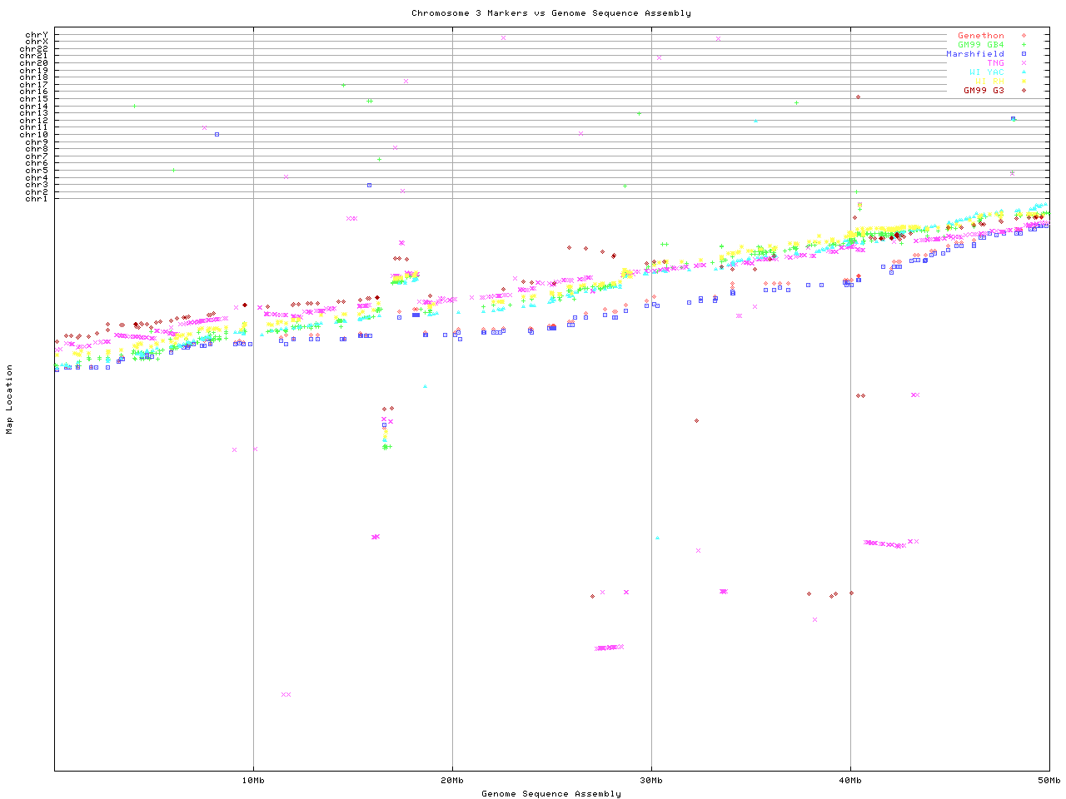1066x799 pixels.
Task: Click the 20Mb x-axis tick label
Action: pyautogui.click(x=452, y=781)
